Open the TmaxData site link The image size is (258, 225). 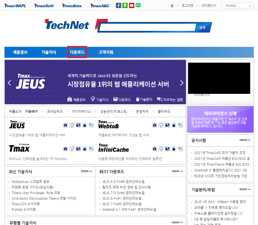click(x=72, y=6)
